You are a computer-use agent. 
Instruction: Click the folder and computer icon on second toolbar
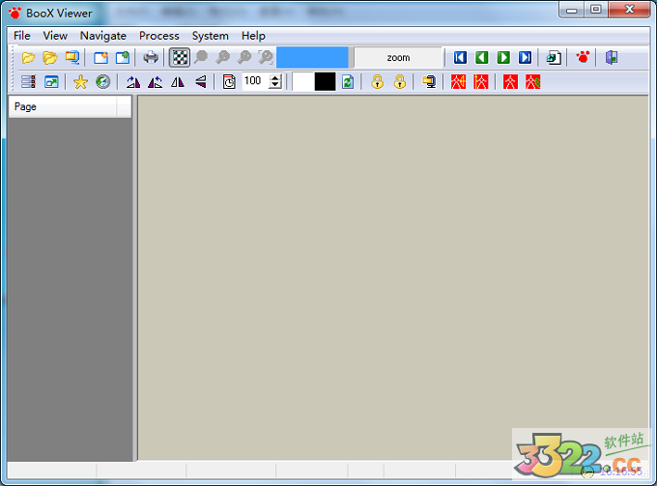tap(429, 82)
